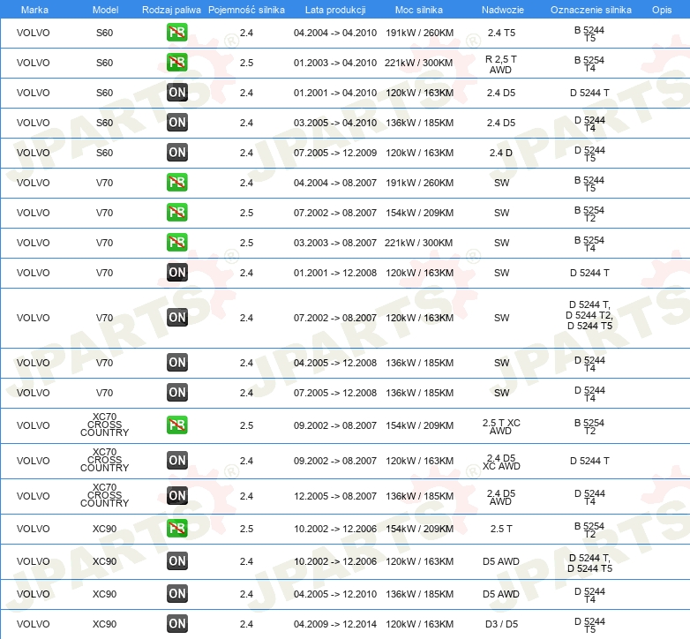Click the Pojemność silnika column header
The height and width of the screenshot is (639, 690).
(246, 10)
